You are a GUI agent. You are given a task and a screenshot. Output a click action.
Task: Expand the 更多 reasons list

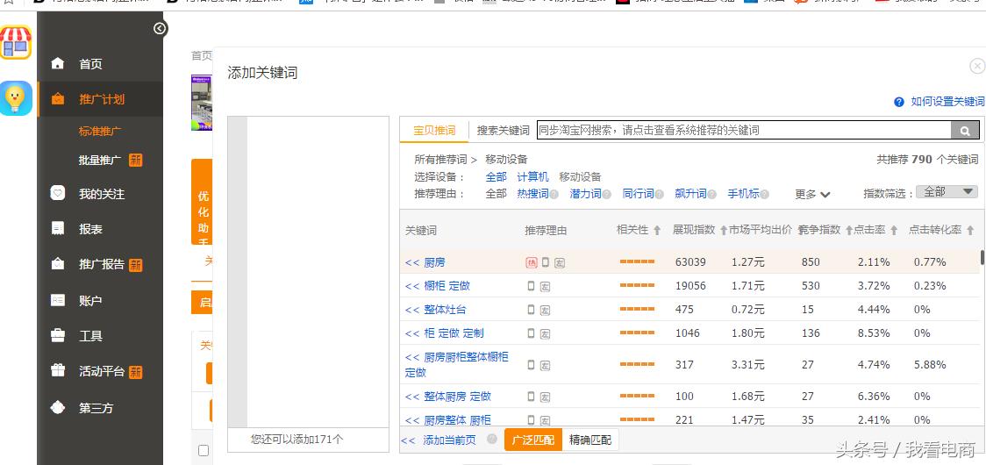tap(812, 195)
